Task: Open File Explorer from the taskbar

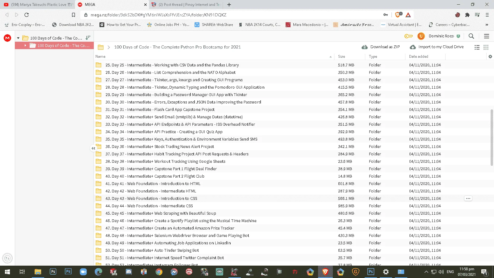Action: click(38, 272)
